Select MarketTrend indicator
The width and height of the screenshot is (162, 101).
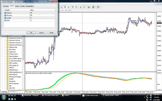[x=13, y=70]
